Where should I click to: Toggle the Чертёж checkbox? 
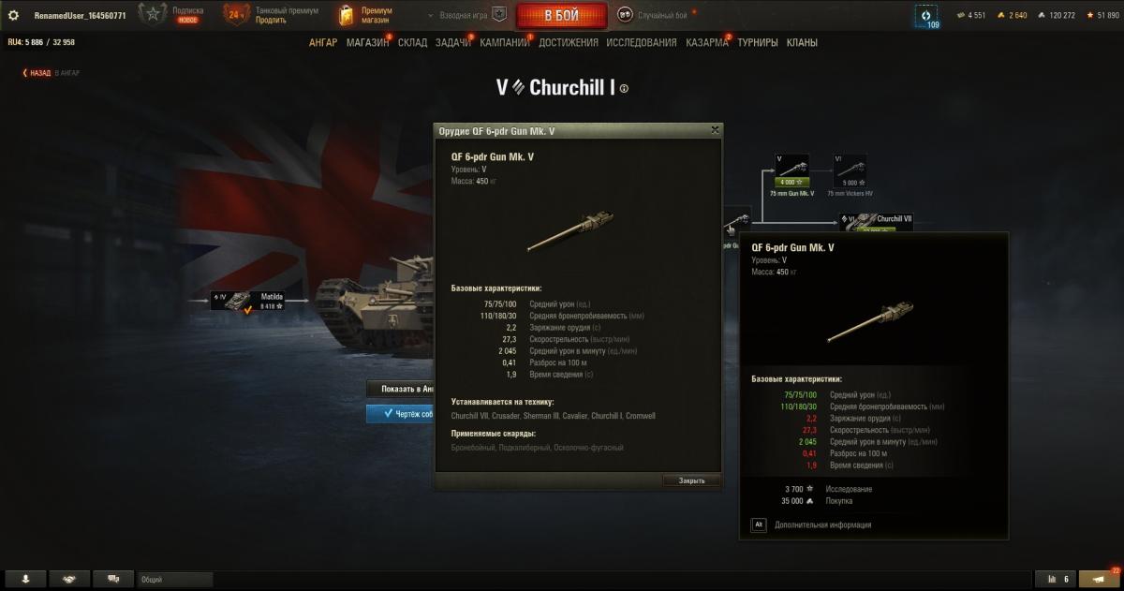(x=388, y=413)
